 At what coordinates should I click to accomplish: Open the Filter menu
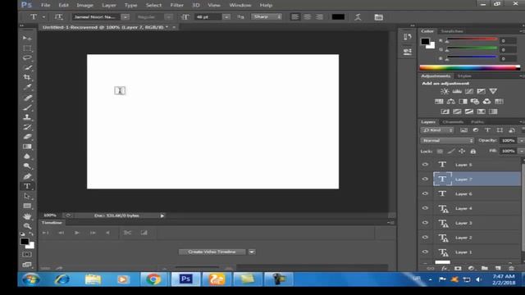[176, 5]
